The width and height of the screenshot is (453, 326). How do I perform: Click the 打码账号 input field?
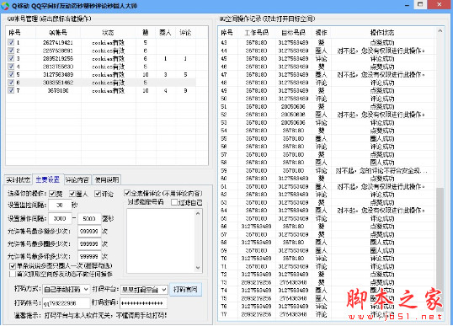pos(67,303)
